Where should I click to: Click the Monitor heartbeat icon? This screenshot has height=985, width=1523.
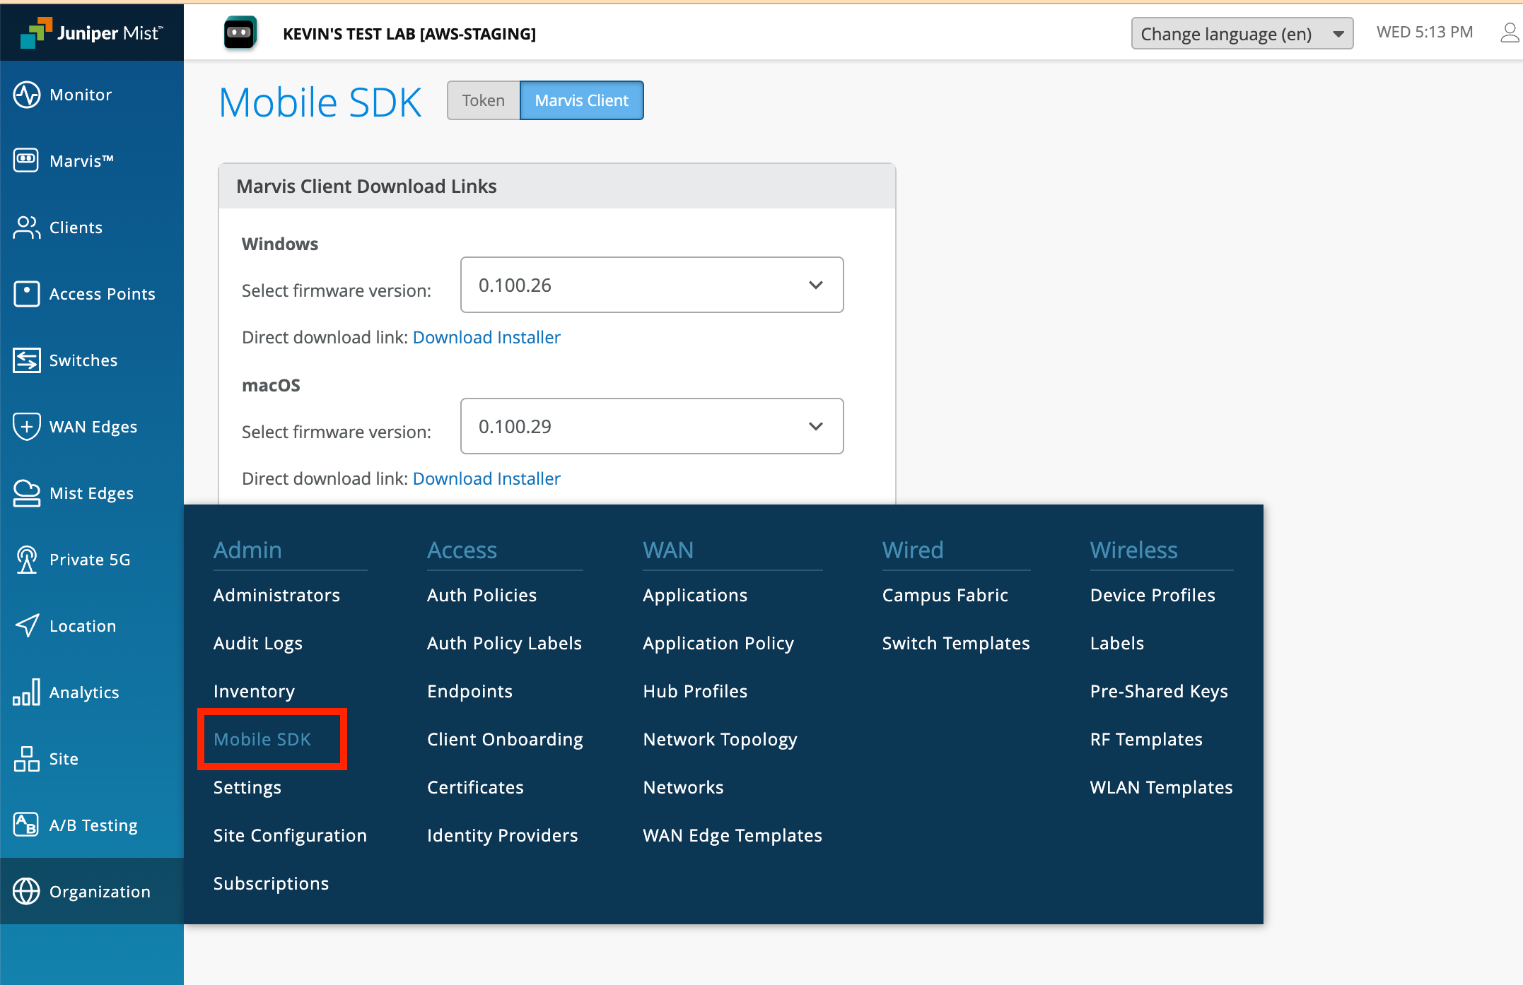tap(27, 95)
